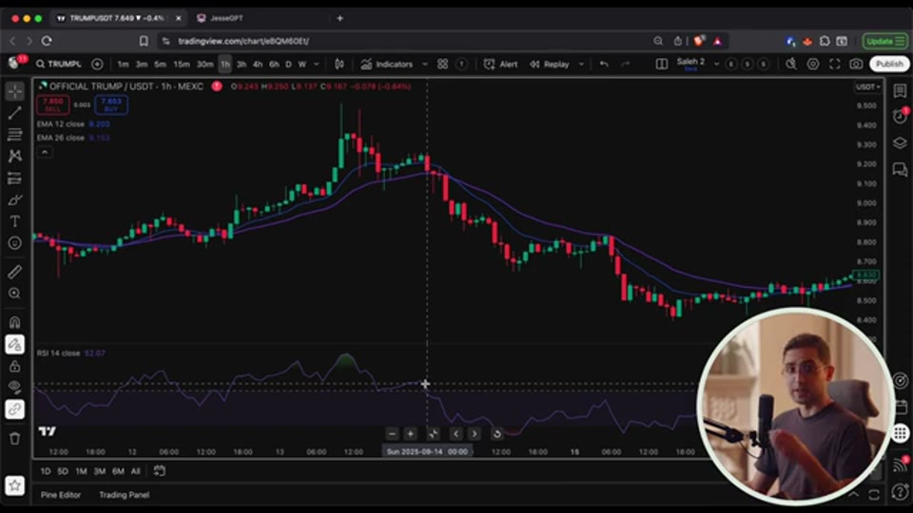Switch to the JesseGPT browser tab
The width and height of the screenshot is (913, 513).
coord(226,18)
